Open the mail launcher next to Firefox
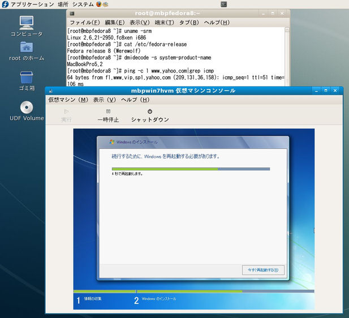Viewport: 349px width, 318px height. click(106, 4)
